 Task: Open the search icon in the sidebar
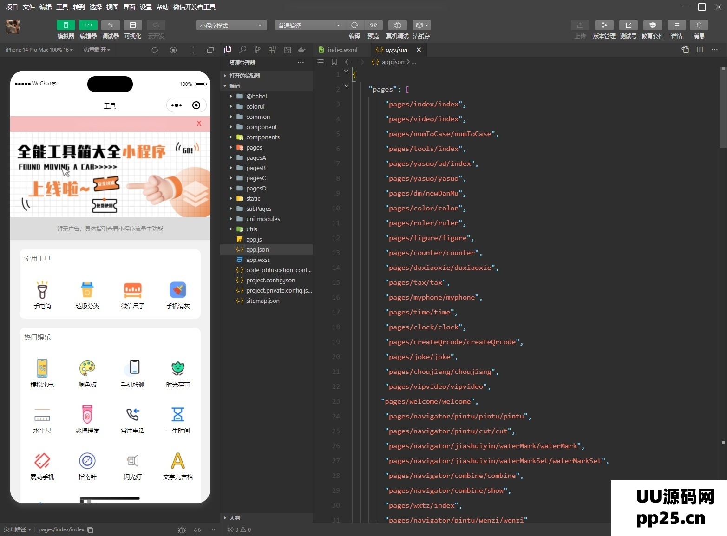pos(242,50)
